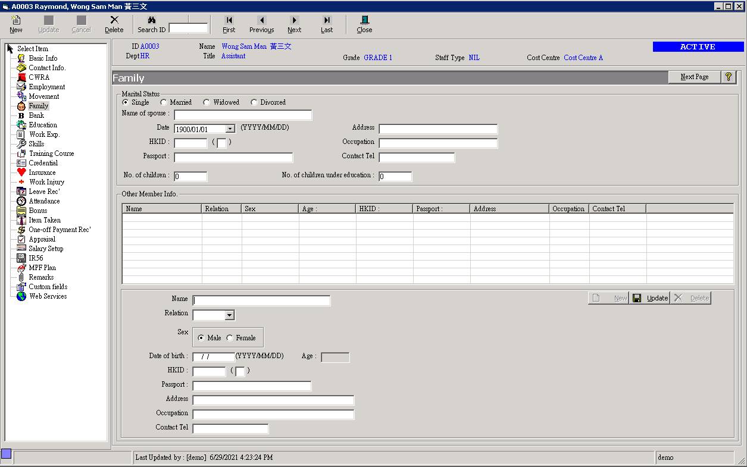Go to the Previous record
Viewport: 747px width, 467px height.
[x=262, y=24]
